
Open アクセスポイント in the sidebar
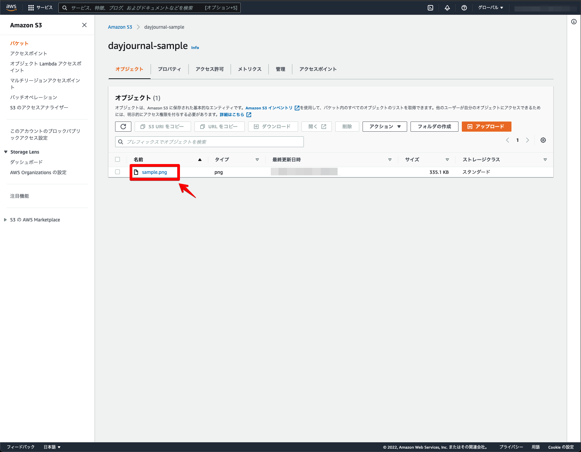[x=29, y=54]
